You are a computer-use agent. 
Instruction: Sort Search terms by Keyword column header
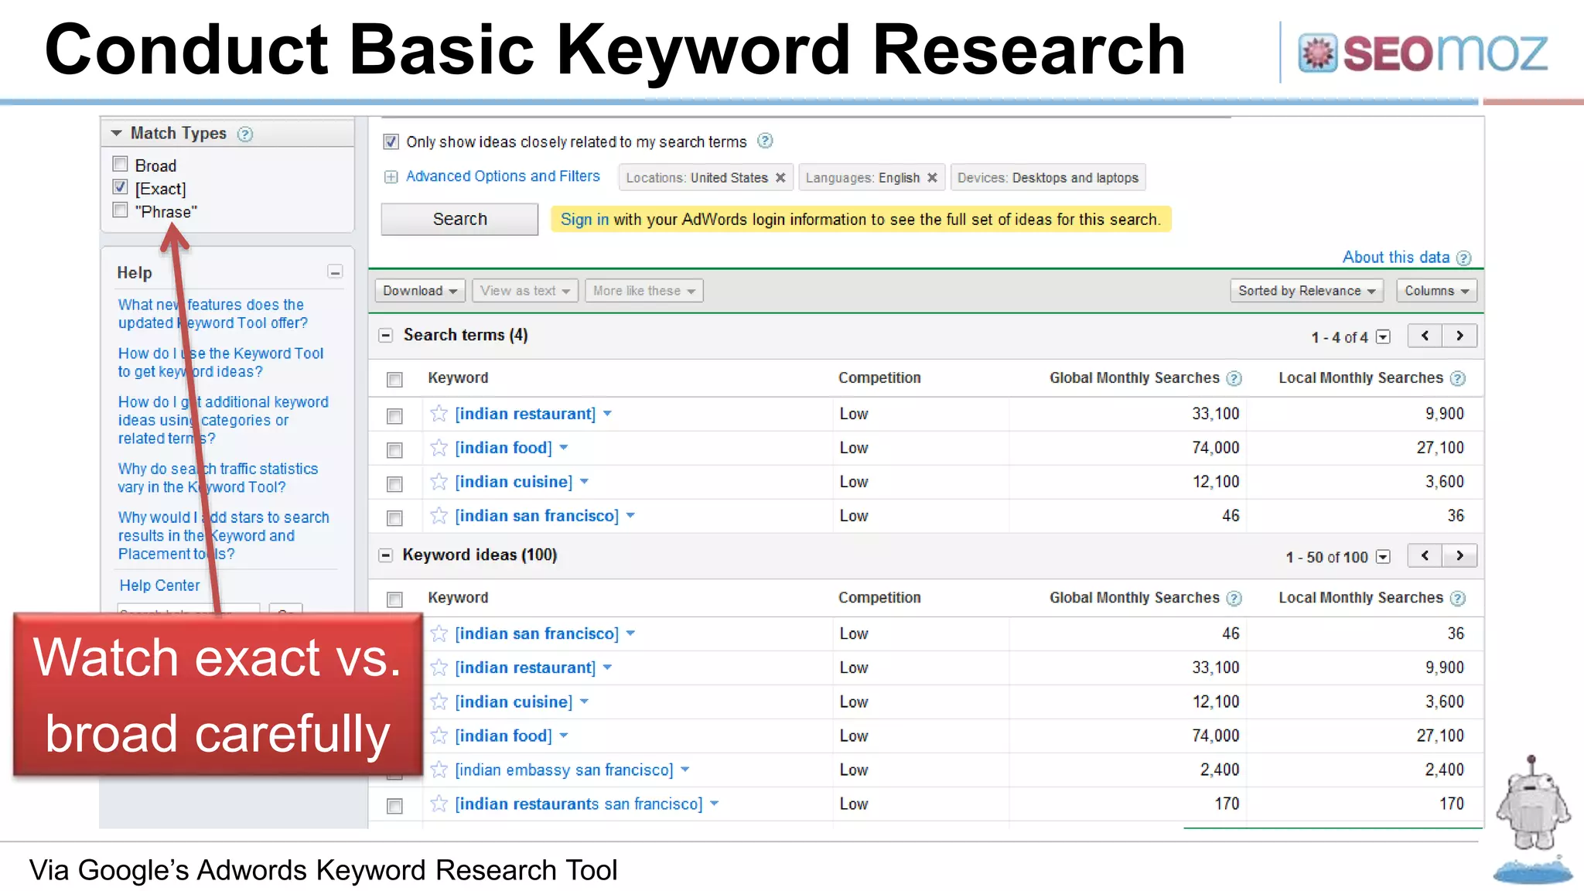coord(458,378)
